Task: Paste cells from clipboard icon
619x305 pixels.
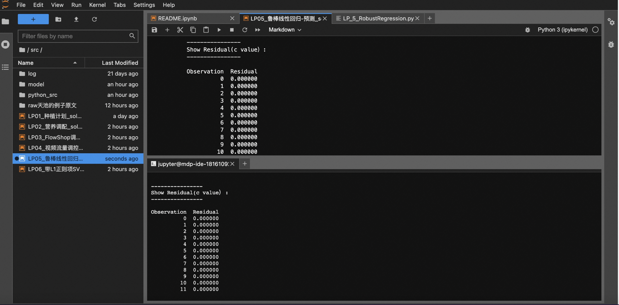Action: (x=206, y=30)
